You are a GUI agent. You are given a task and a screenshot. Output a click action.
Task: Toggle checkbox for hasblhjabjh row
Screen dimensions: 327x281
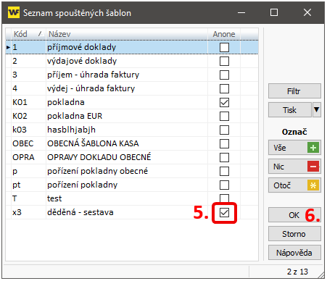tap(224, 130)
